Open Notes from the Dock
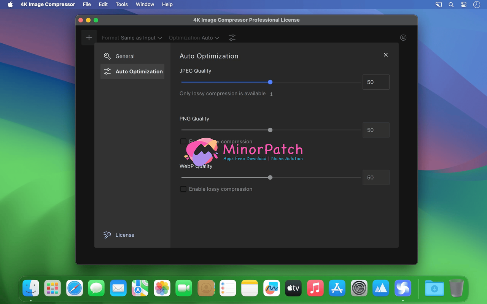487x304 pixels. (250, 288)
